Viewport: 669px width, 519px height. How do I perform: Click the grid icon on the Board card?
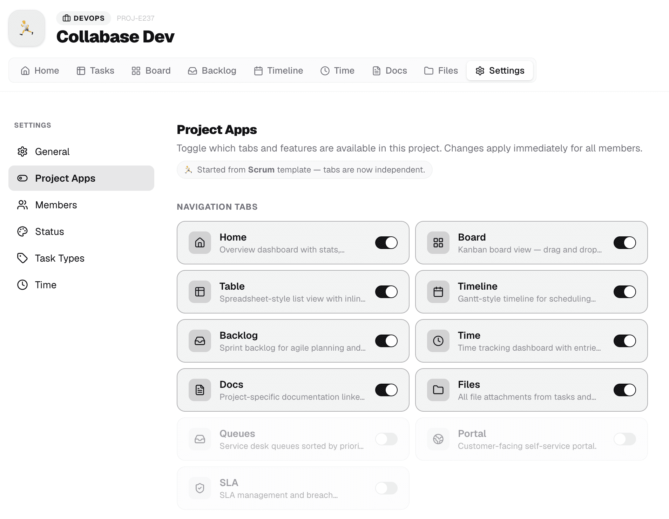(438, 243)
